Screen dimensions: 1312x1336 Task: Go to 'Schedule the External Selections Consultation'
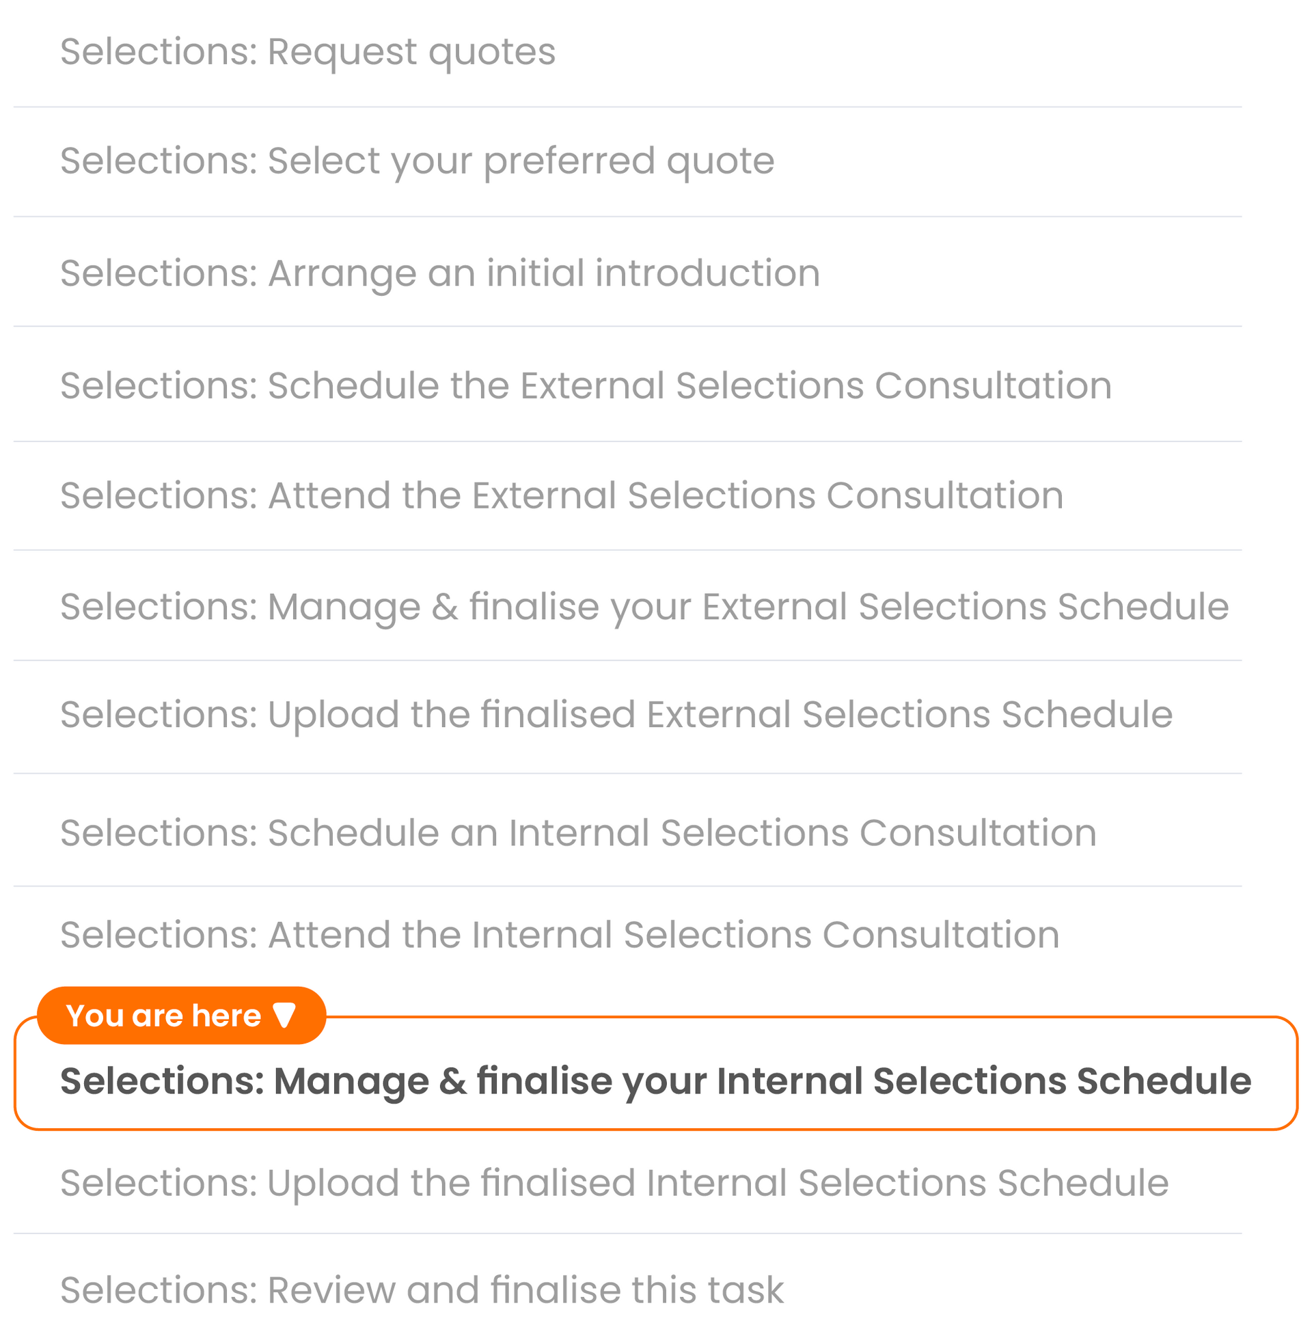point(586,385)
